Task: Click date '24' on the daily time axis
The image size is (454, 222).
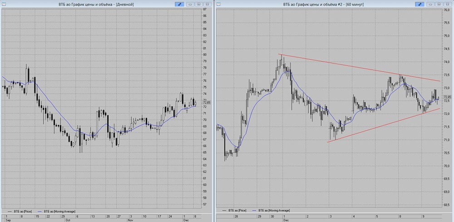Action: (169, 216)
